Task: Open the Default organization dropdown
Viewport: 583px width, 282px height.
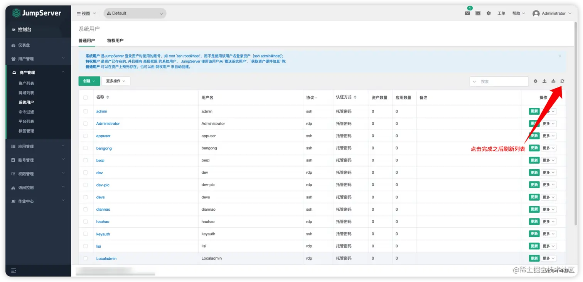Action: point(135,13)
